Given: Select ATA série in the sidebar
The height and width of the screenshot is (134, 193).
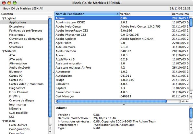Looking at the screenshot, I should pyautogui.click(x=16, y=59).
